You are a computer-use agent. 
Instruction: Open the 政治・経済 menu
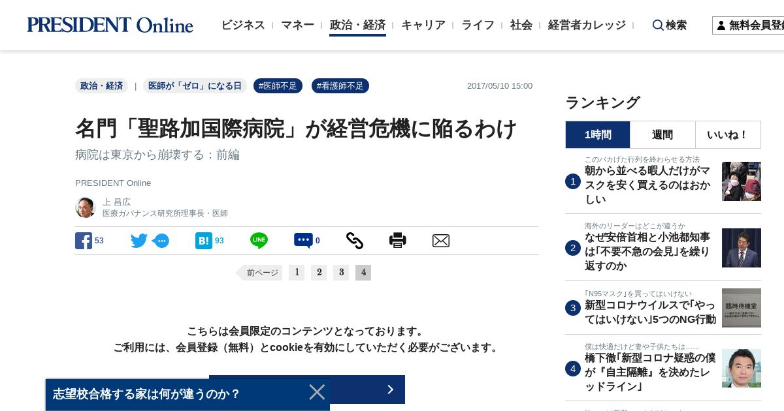(x=357, y=25)
